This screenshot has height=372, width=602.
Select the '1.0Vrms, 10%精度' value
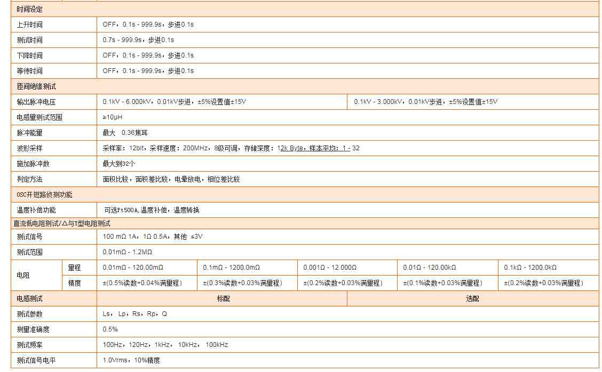[x=131, y=360]
